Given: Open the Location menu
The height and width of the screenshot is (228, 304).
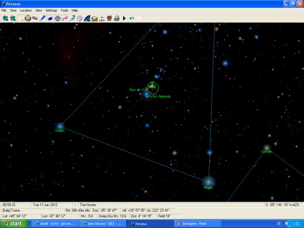Looking at the screenshot, I should tap(25, 10).
